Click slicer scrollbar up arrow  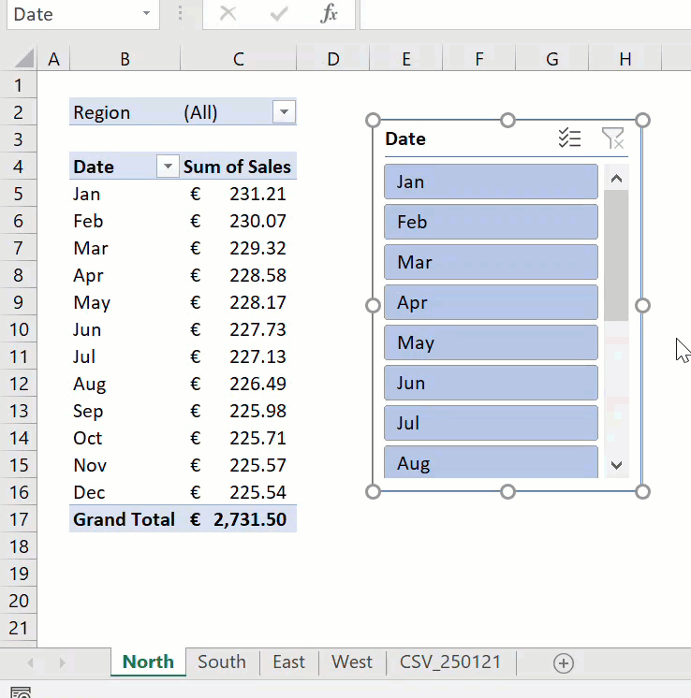click(x=617, y=179)
